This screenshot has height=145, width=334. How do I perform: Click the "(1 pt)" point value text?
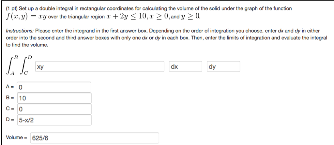[12, 8]
